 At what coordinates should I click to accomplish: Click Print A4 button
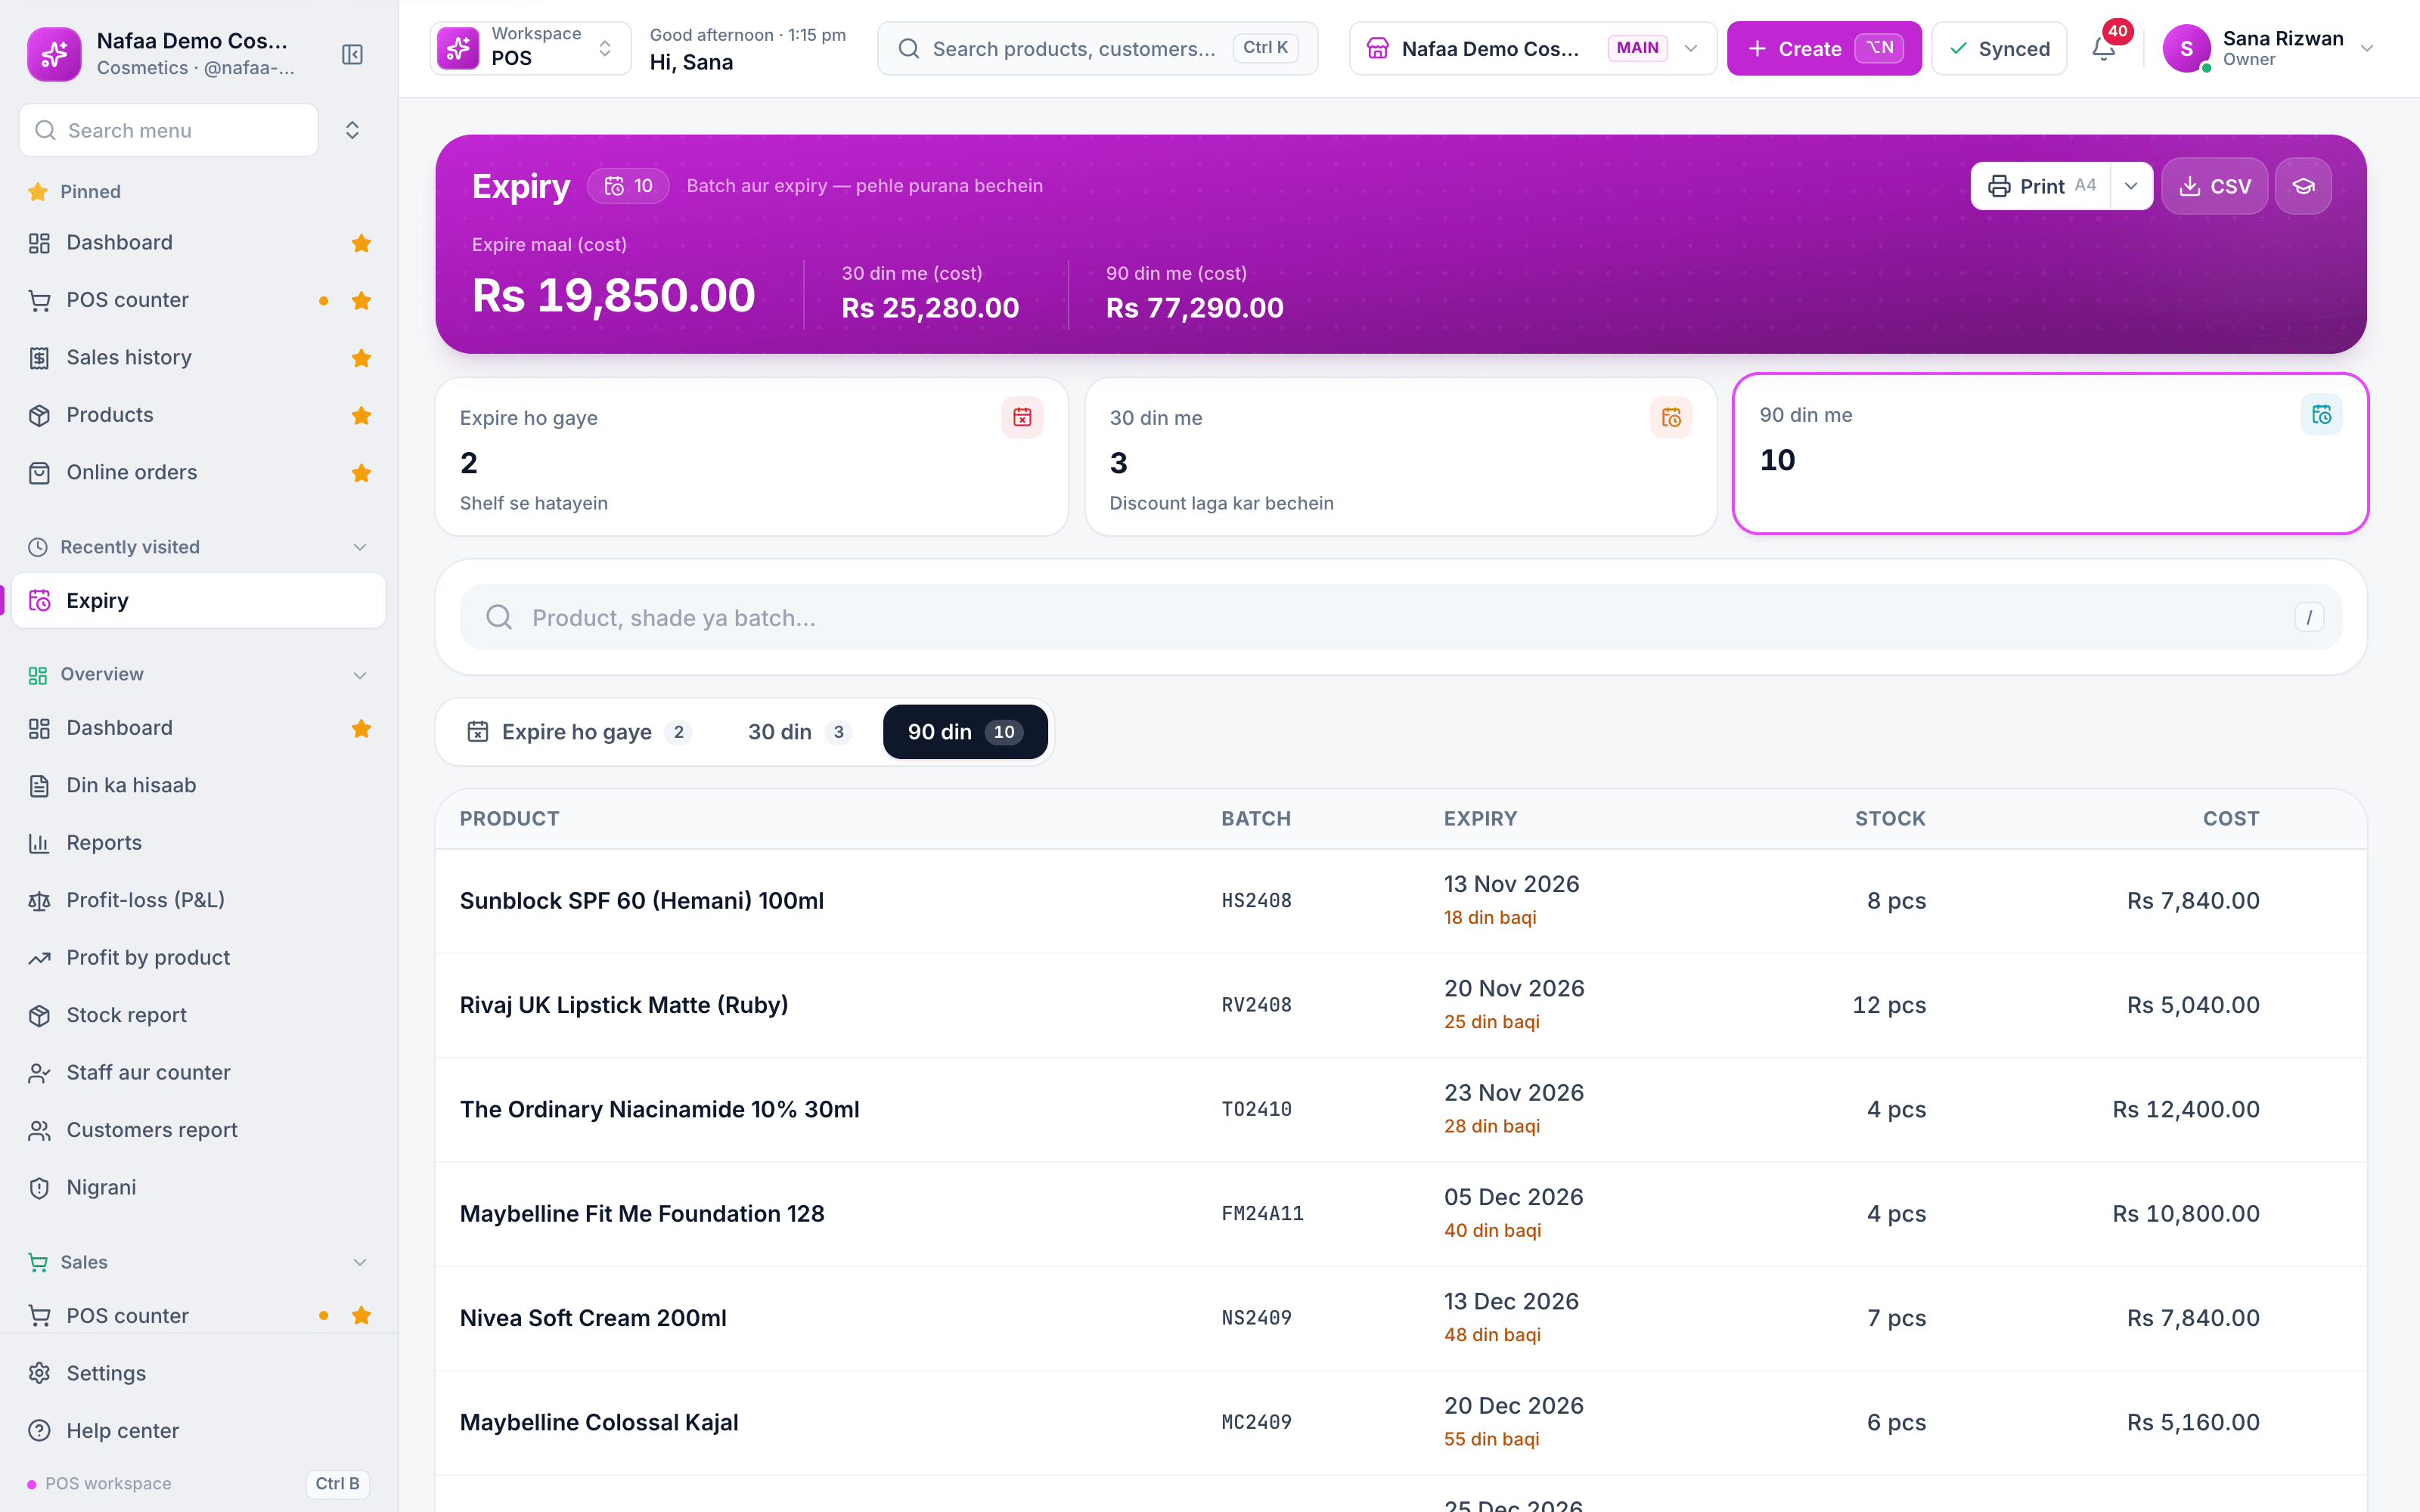tap(2040, 186)
